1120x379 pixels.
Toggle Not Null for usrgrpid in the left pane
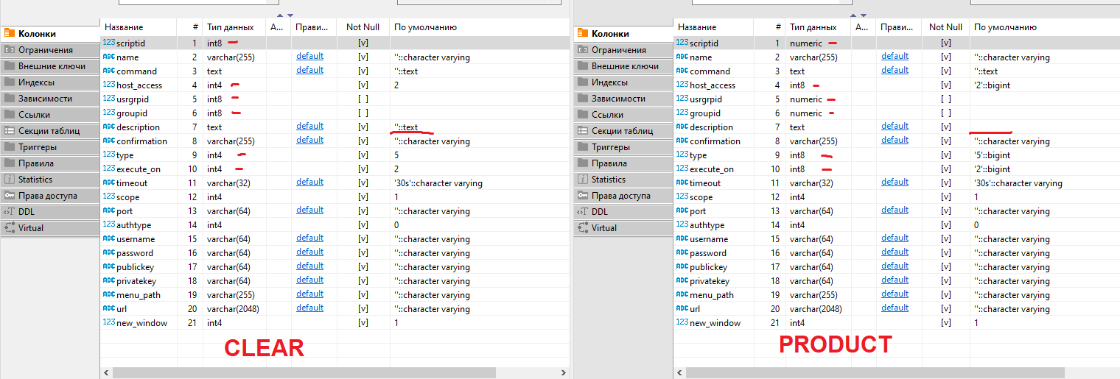coord(363,99)
